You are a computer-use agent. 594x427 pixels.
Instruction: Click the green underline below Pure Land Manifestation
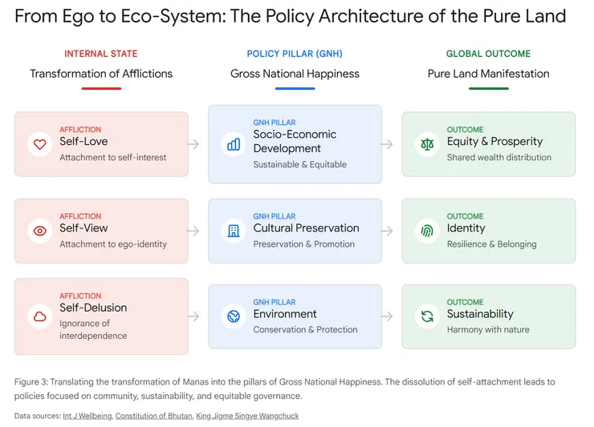pos(488,88)
